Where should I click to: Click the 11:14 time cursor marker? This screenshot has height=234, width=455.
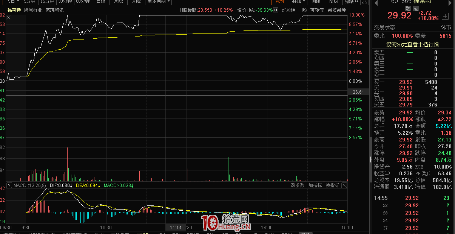click(176, 227)
